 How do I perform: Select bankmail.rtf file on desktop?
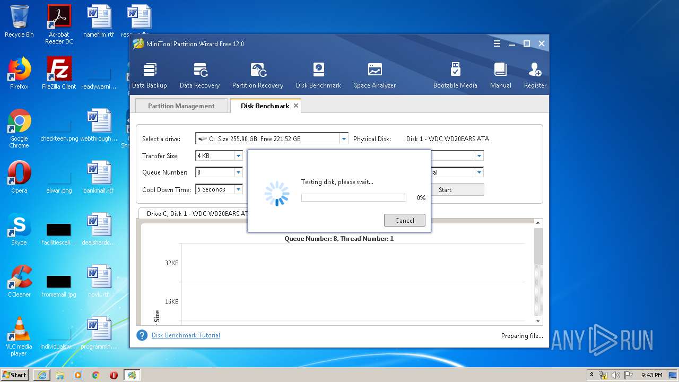pos(99,177)
